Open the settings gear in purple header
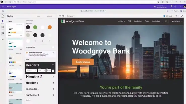 (175, 7)
